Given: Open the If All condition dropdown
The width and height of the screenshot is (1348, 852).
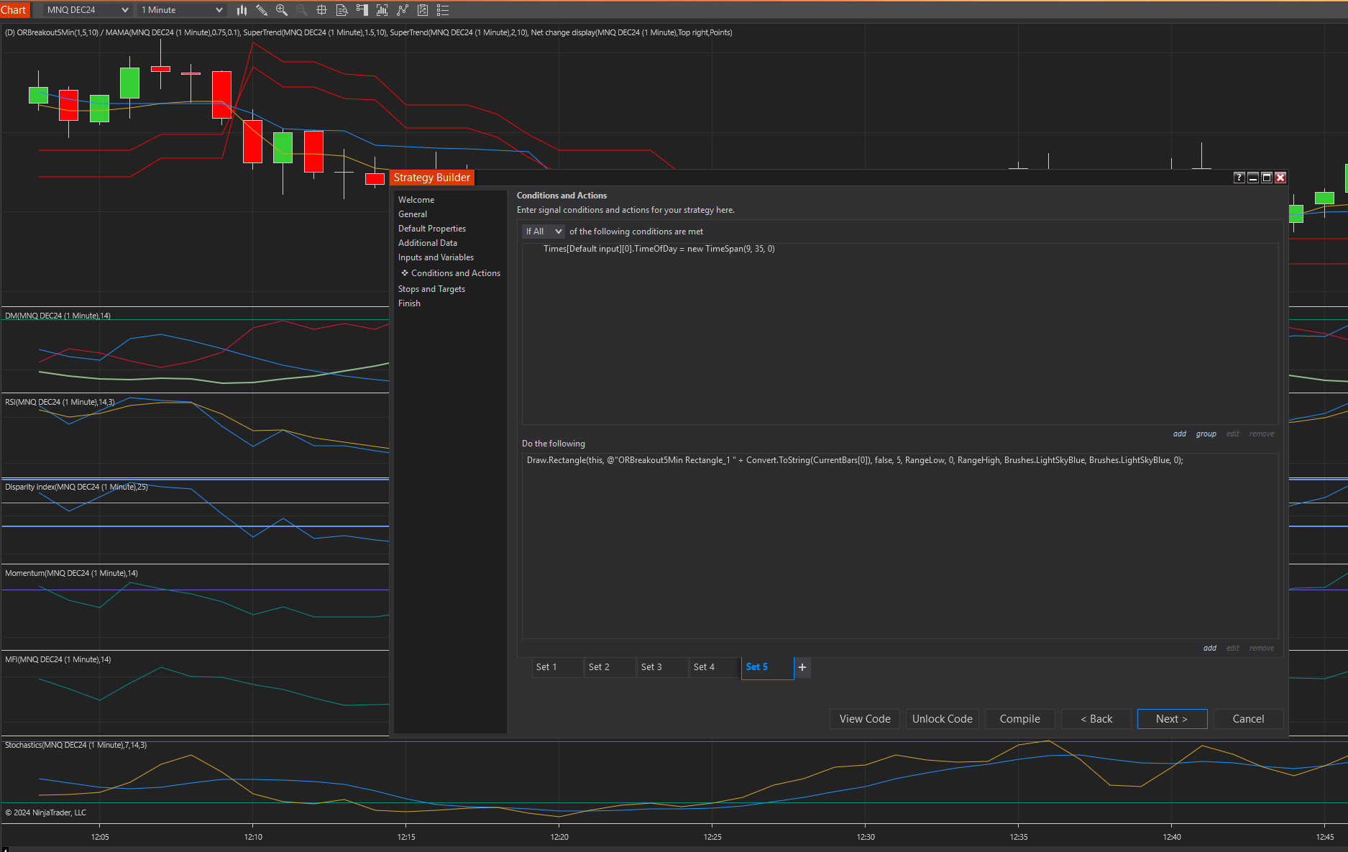Looking at the screenshot, I should pos(544,232).
